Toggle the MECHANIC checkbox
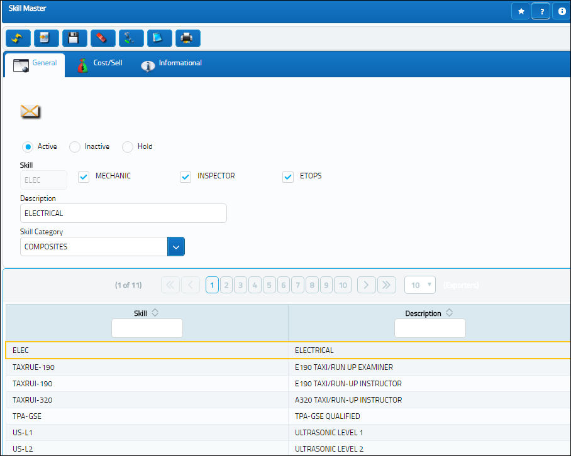Image resolution: width=571 pixels, height=456 pixels. point(84,176)
